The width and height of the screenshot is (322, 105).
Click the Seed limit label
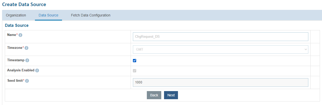pos(15,80)
